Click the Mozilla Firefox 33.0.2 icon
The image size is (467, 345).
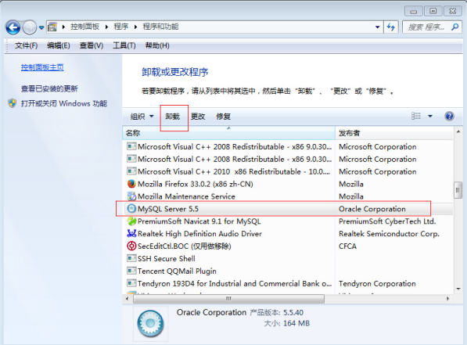click(x=131, y=184)
